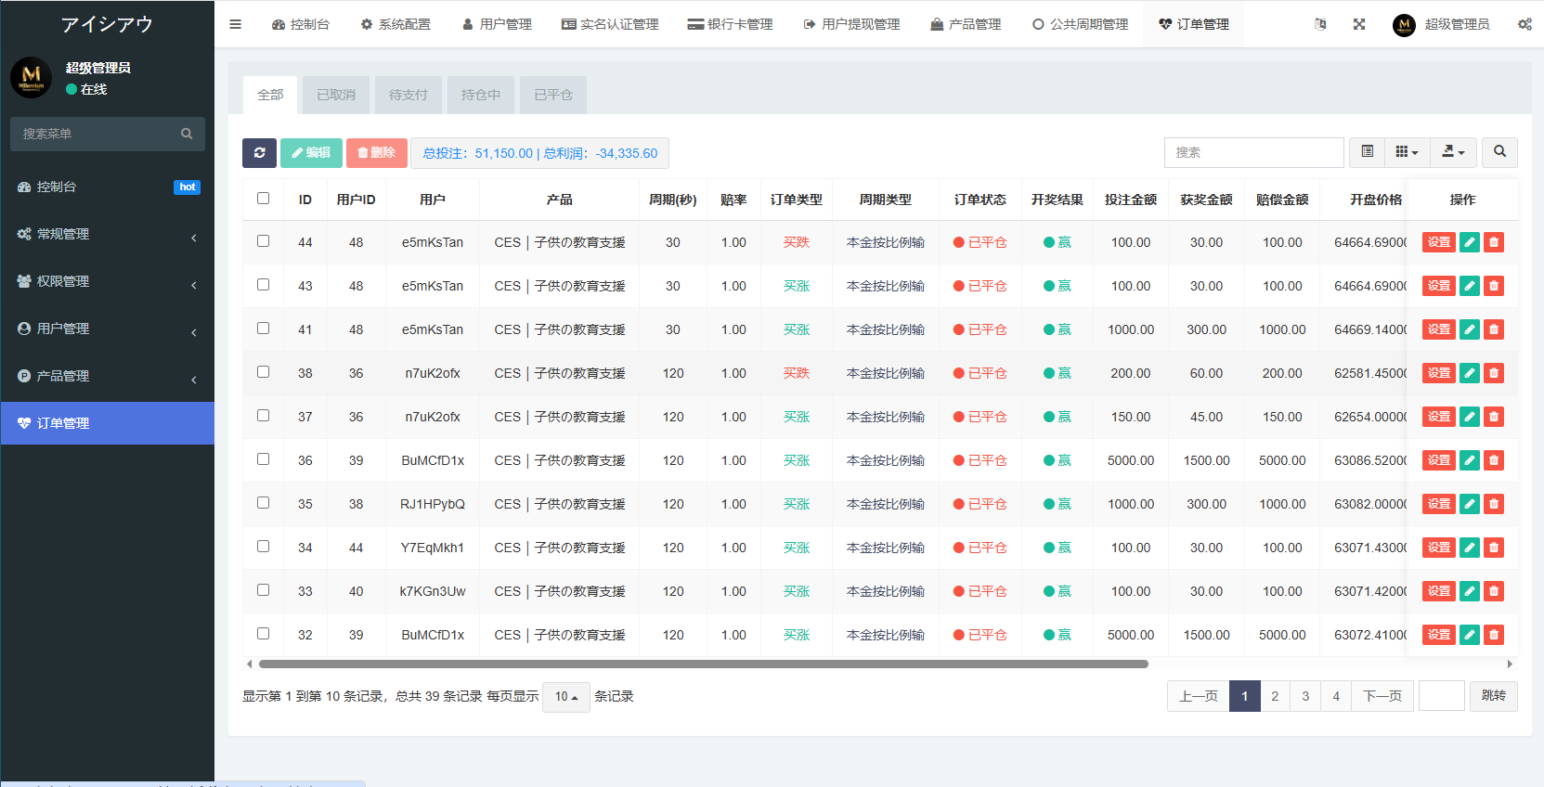Check the row checkbox for order 41

264,329
